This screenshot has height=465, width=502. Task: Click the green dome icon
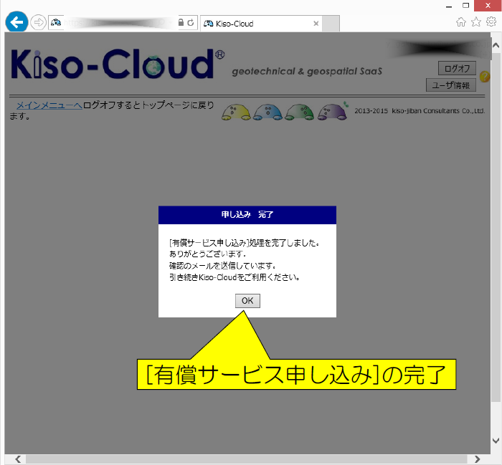pyautogui.click(x=299, y=112)
